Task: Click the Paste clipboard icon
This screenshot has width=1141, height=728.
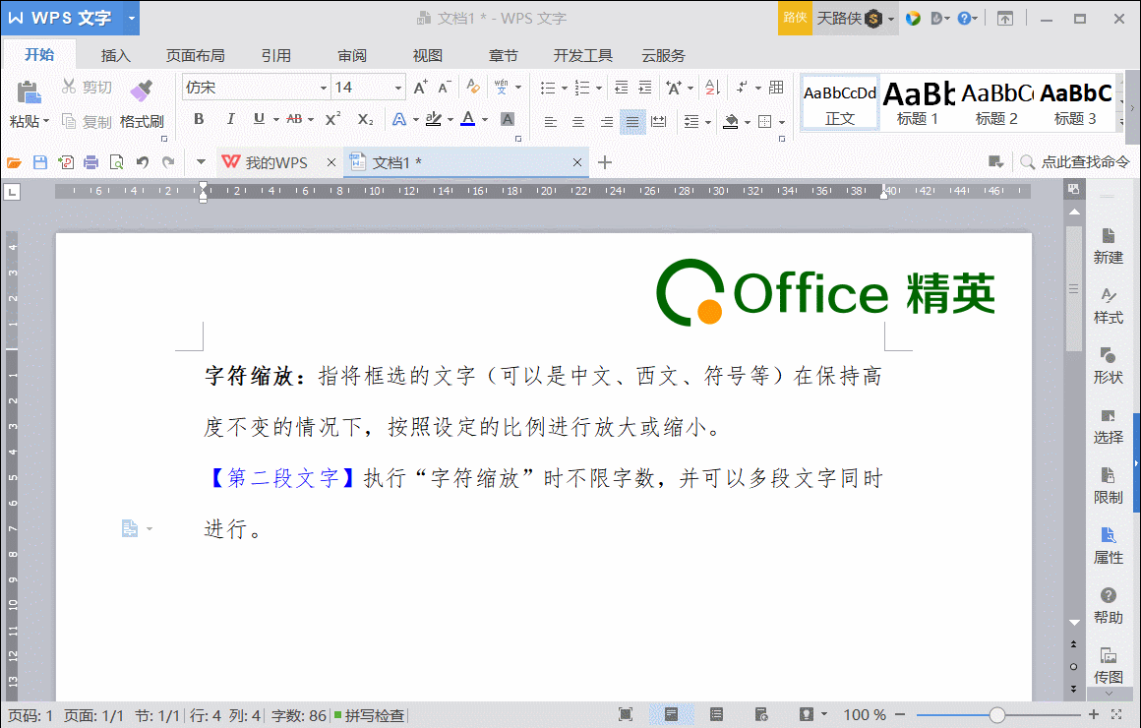Action: [28, 92]
